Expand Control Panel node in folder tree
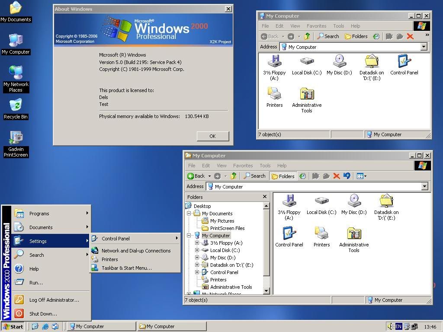The width and height of the screenshot is (443, 332). 197,272
